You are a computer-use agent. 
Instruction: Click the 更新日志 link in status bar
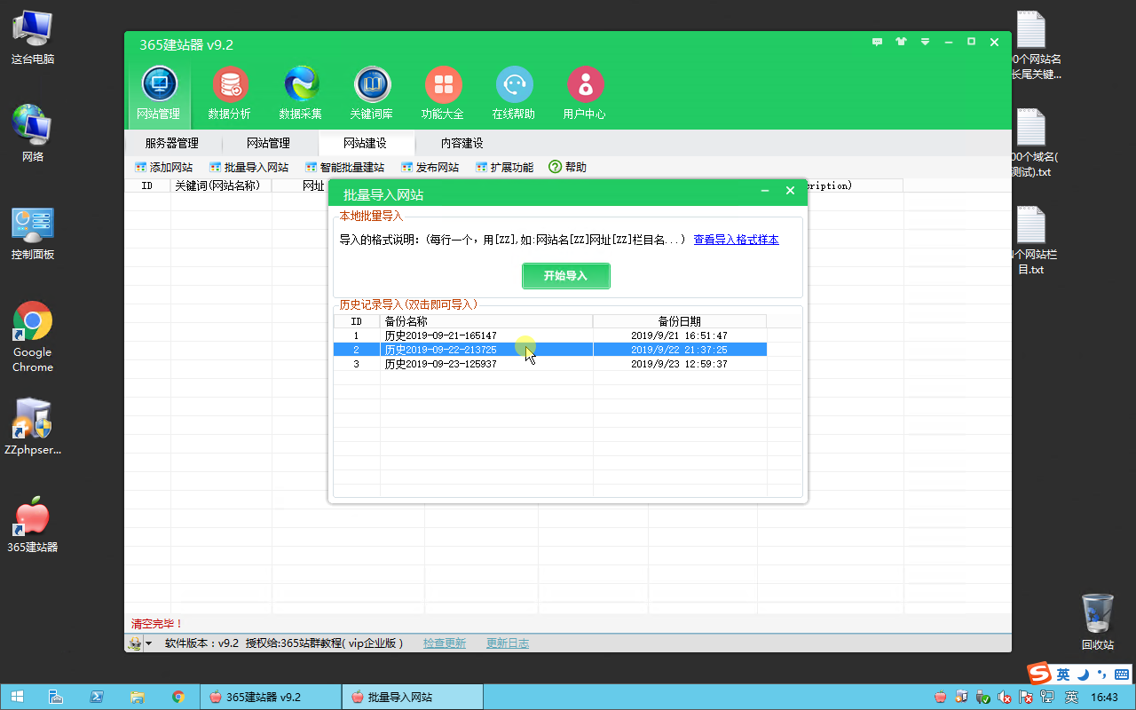[508, 643]
